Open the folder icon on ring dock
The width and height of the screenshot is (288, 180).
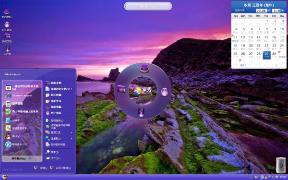(x=121, y=89)
